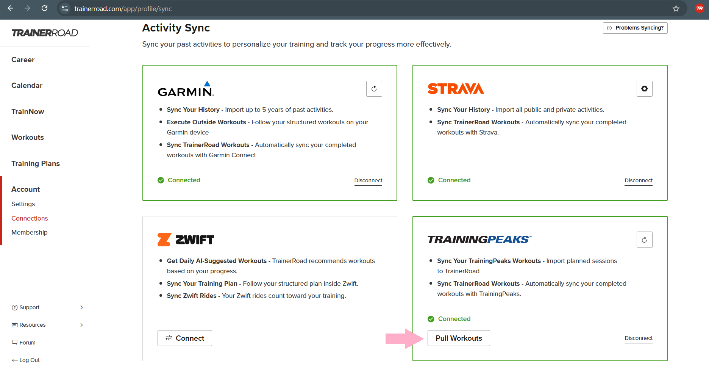Click the Problems Syncing? button

pyautogui.click(x=635, y=28)
